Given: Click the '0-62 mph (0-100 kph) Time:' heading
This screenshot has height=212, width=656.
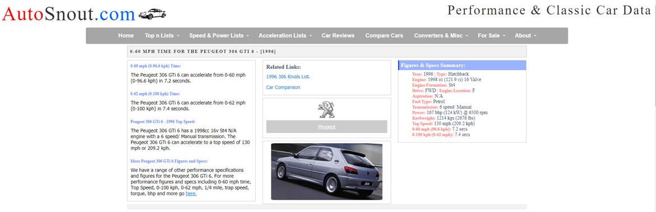Looking at the screenshot, I should [155, 94].
